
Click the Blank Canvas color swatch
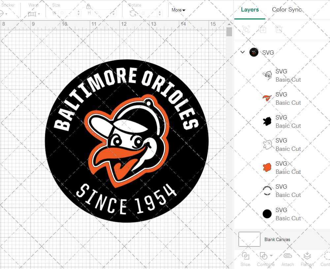point(249,239)
